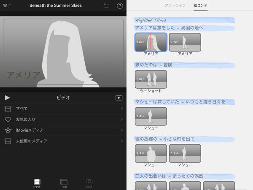Open iMovieメディア list
253x190 pixels.
click(x=63, y=130)
